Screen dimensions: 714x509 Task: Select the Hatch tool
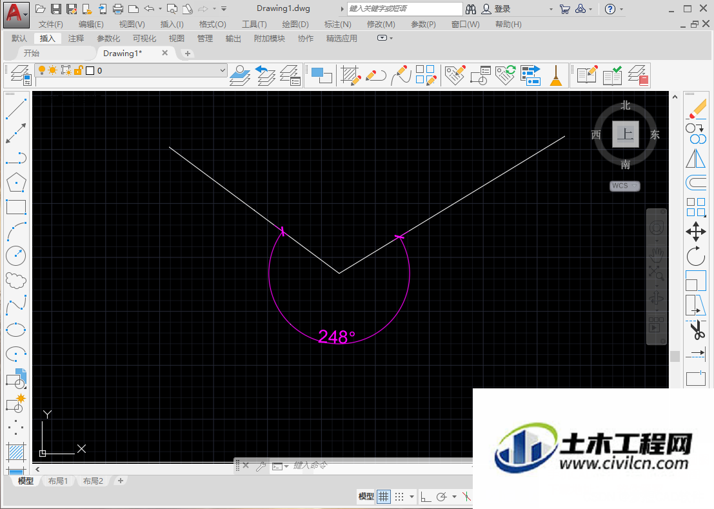[x=16, y=452]
